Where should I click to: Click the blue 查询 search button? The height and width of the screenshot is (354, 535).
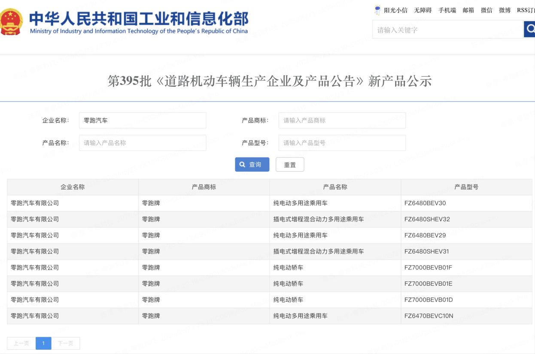252,164
